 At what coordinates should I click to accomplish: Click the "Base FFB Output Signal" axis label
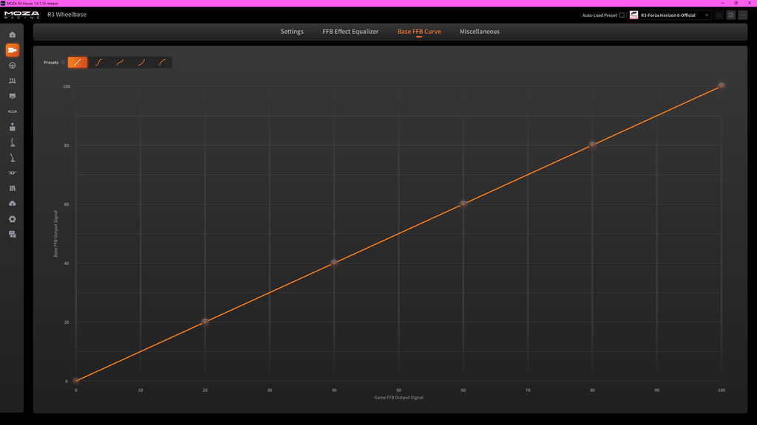click(x=55, y=234)
